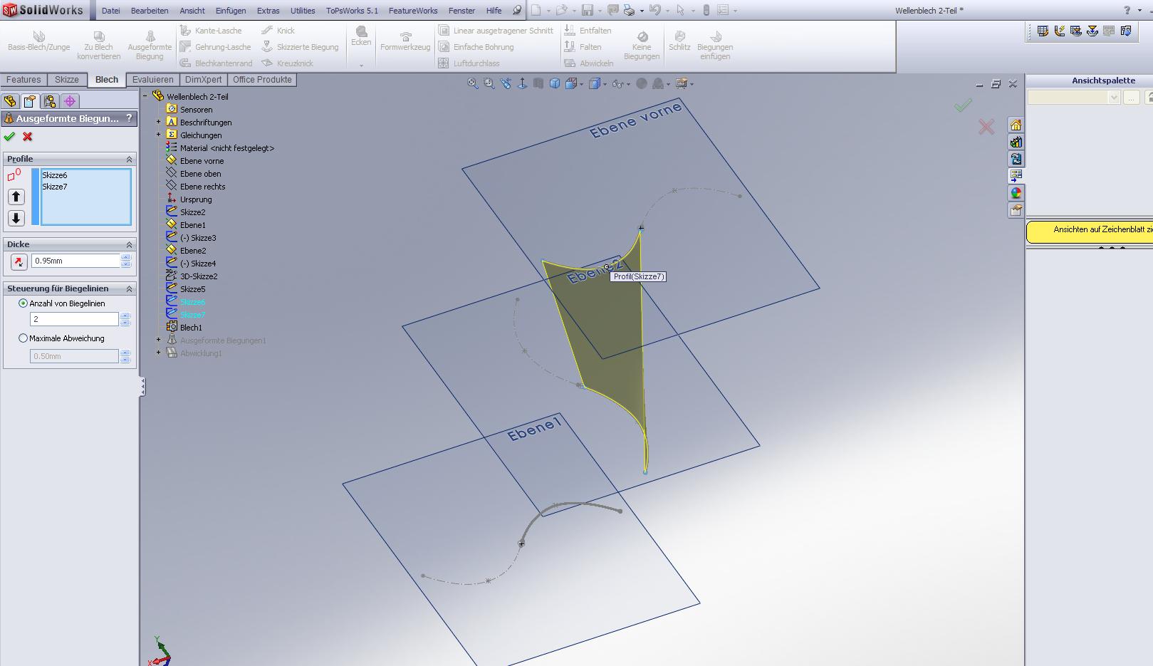This screenshot has width=1153, height=666.
Task: Click green checkmark to accept the bend
Action: [9, 137]
